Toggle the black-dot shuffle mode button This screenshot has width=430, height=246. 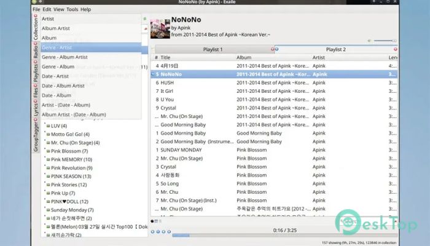tap(152, 221)
